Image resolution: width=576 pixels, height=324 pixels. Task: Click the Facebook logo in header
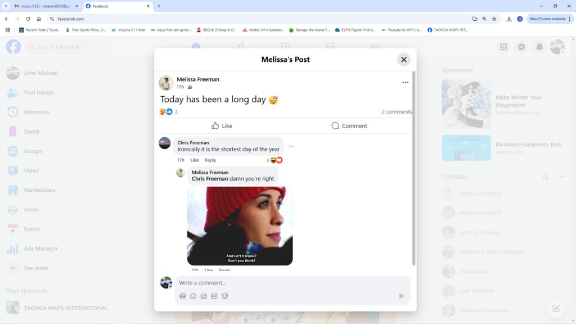(13, 47)
